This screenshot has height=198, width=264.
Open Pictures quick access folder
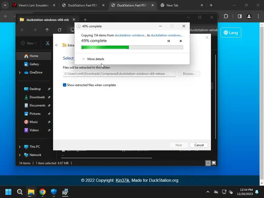35,114
